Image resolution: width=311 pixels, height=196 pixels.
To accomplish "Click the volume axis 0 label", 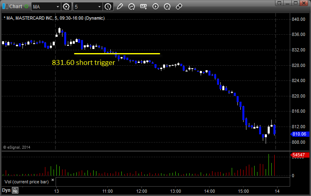I will (293, 176).
